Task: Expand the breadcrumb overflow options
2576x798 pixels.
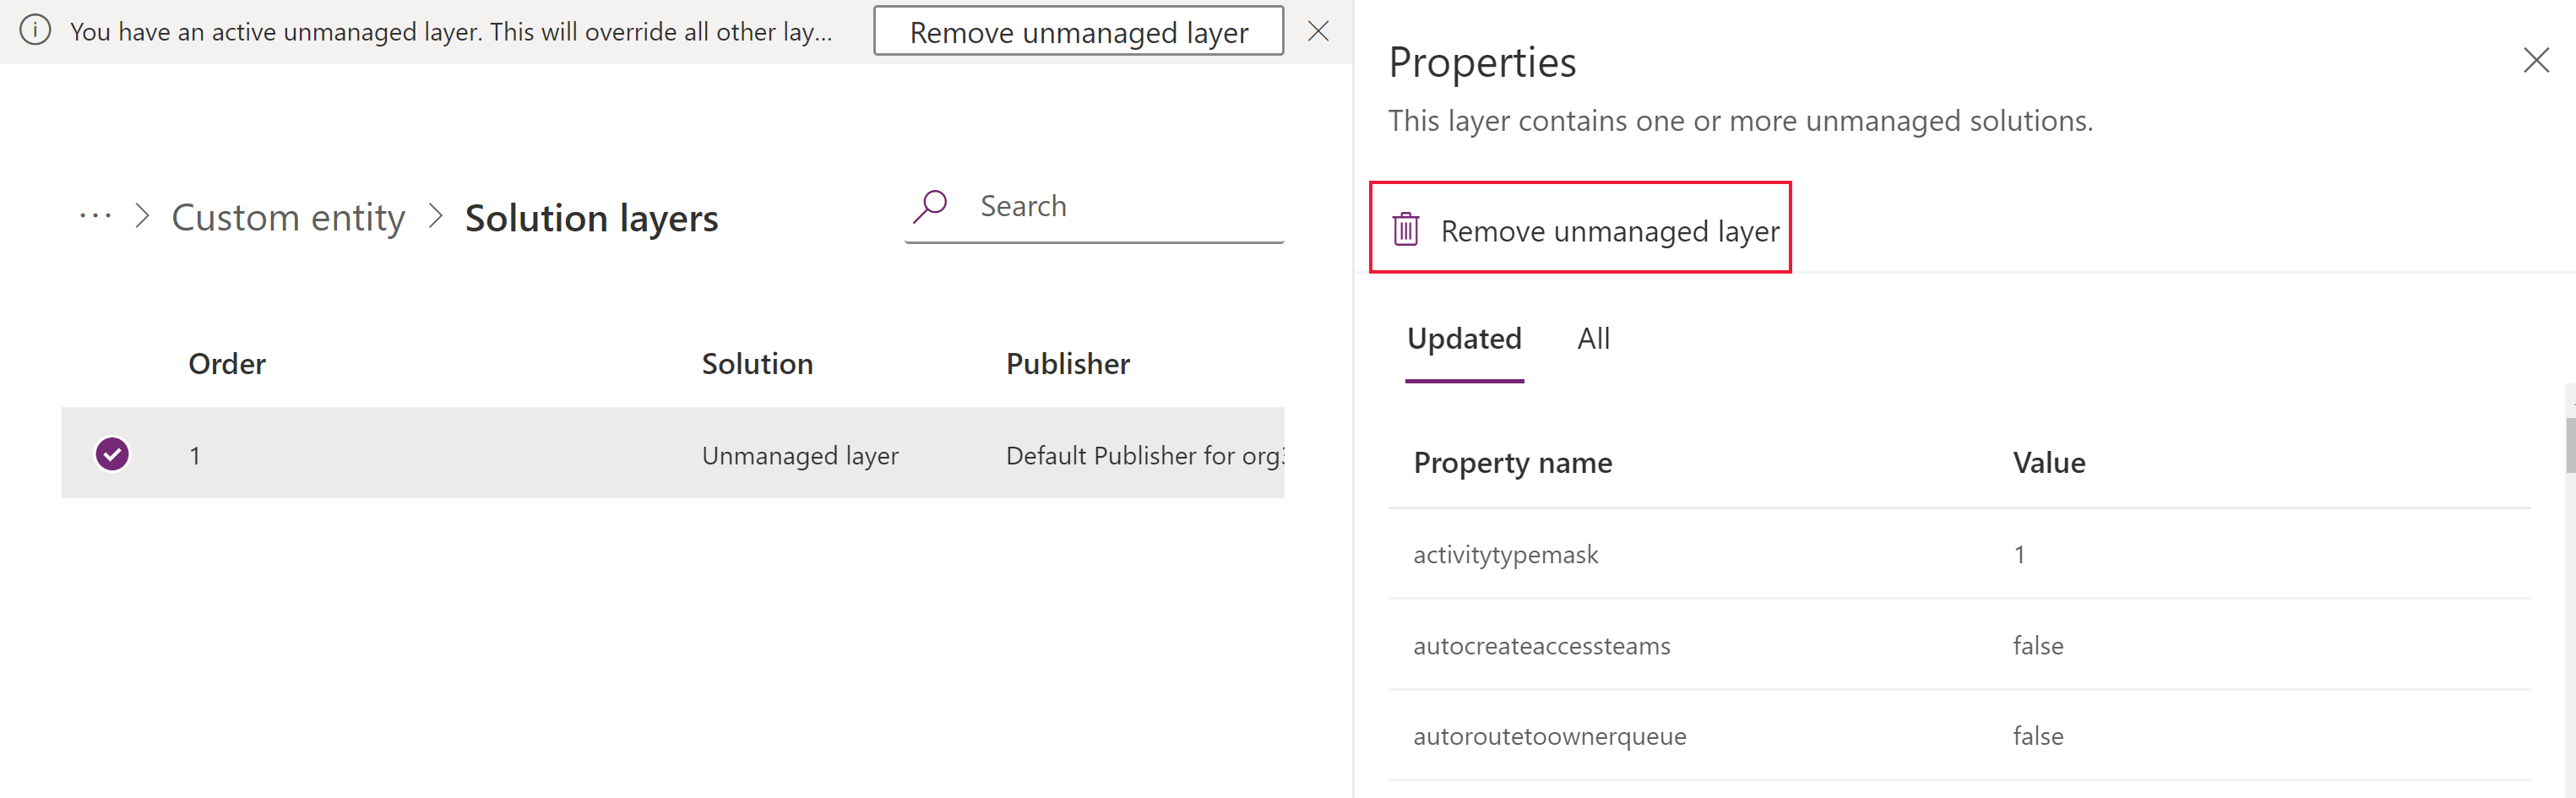Action: click(x=93, y=216)
